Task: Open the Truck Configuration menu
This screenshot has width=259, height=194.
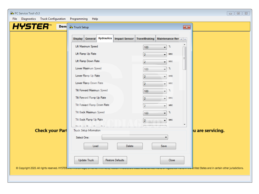Action: coord(53,19)
